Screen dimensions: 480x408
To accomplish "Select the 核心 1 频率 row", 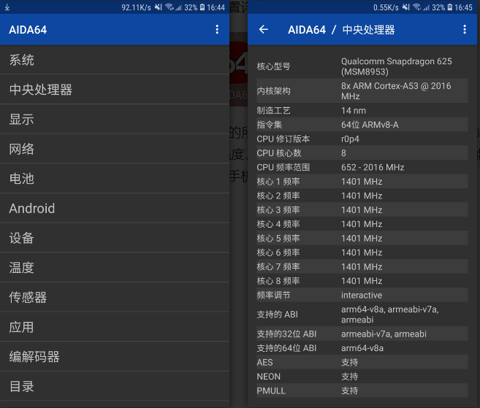I will (x=362, y=181).
